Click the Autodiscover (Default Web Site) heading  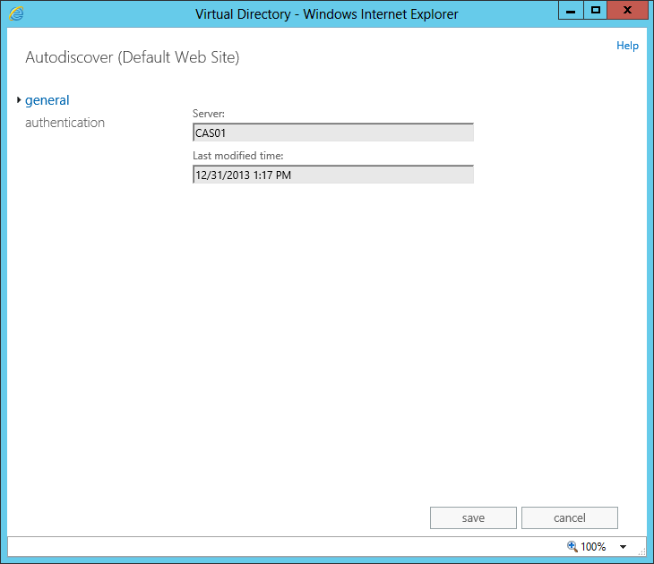pyautogui.click(x=133, y=57)
